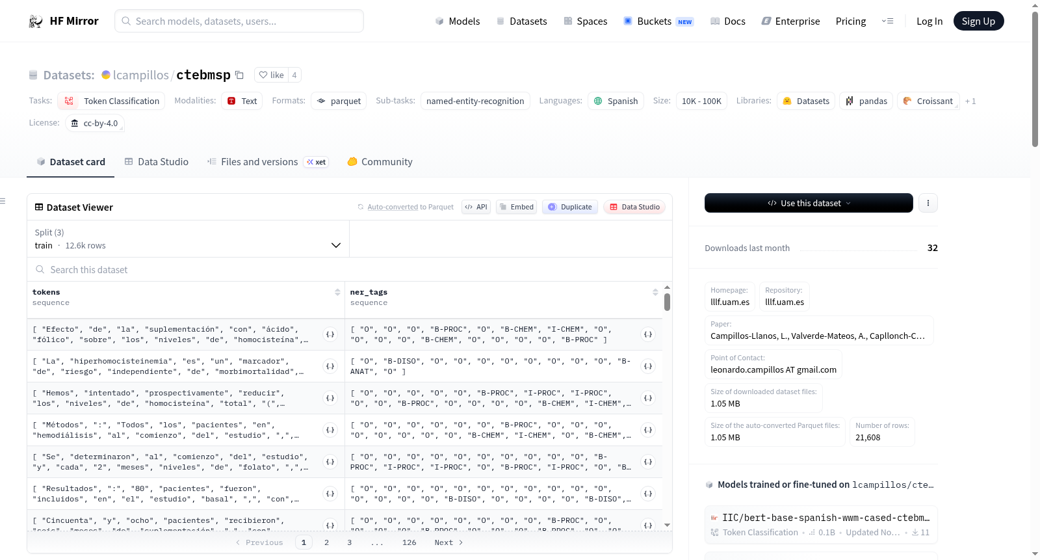The height and width of the screenshot is (560, 1040).
Task: Click the Sign Up button
Action: 979,21
